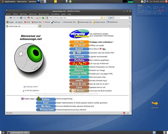Click the magnifier icon in search box
Screen dimensions: 168x134
[129, 18]
